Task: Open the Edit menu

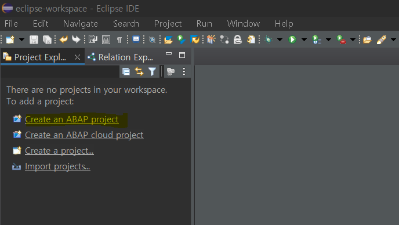Action: pos(41,24)
